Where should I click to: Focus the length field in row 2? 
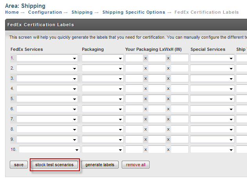[x=134, y=68]
